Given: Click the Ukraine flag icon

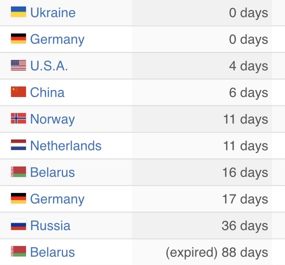Looking at the screenshot, I should pyautogui.click(x=18, y=12).
